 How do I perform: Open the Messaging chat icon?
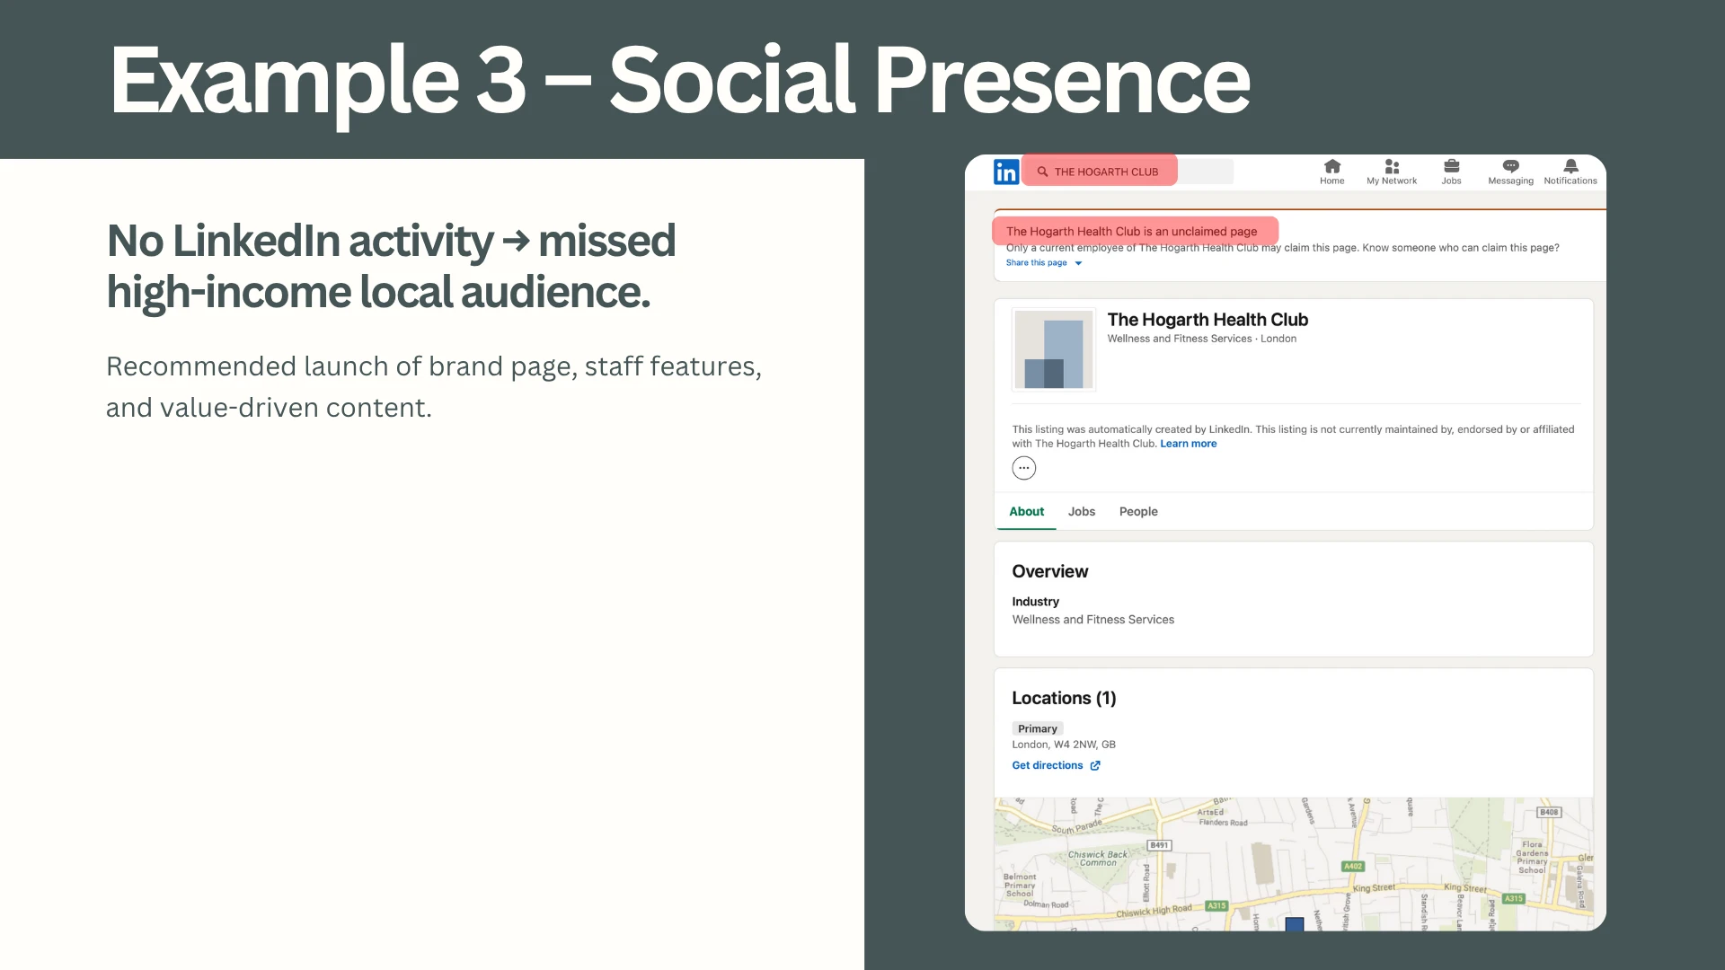coord(1510,167)
